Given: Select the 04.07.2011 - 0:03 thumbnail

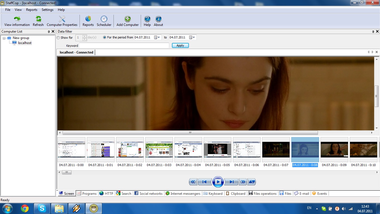Looking at the screenshot, I should (159, 152).
